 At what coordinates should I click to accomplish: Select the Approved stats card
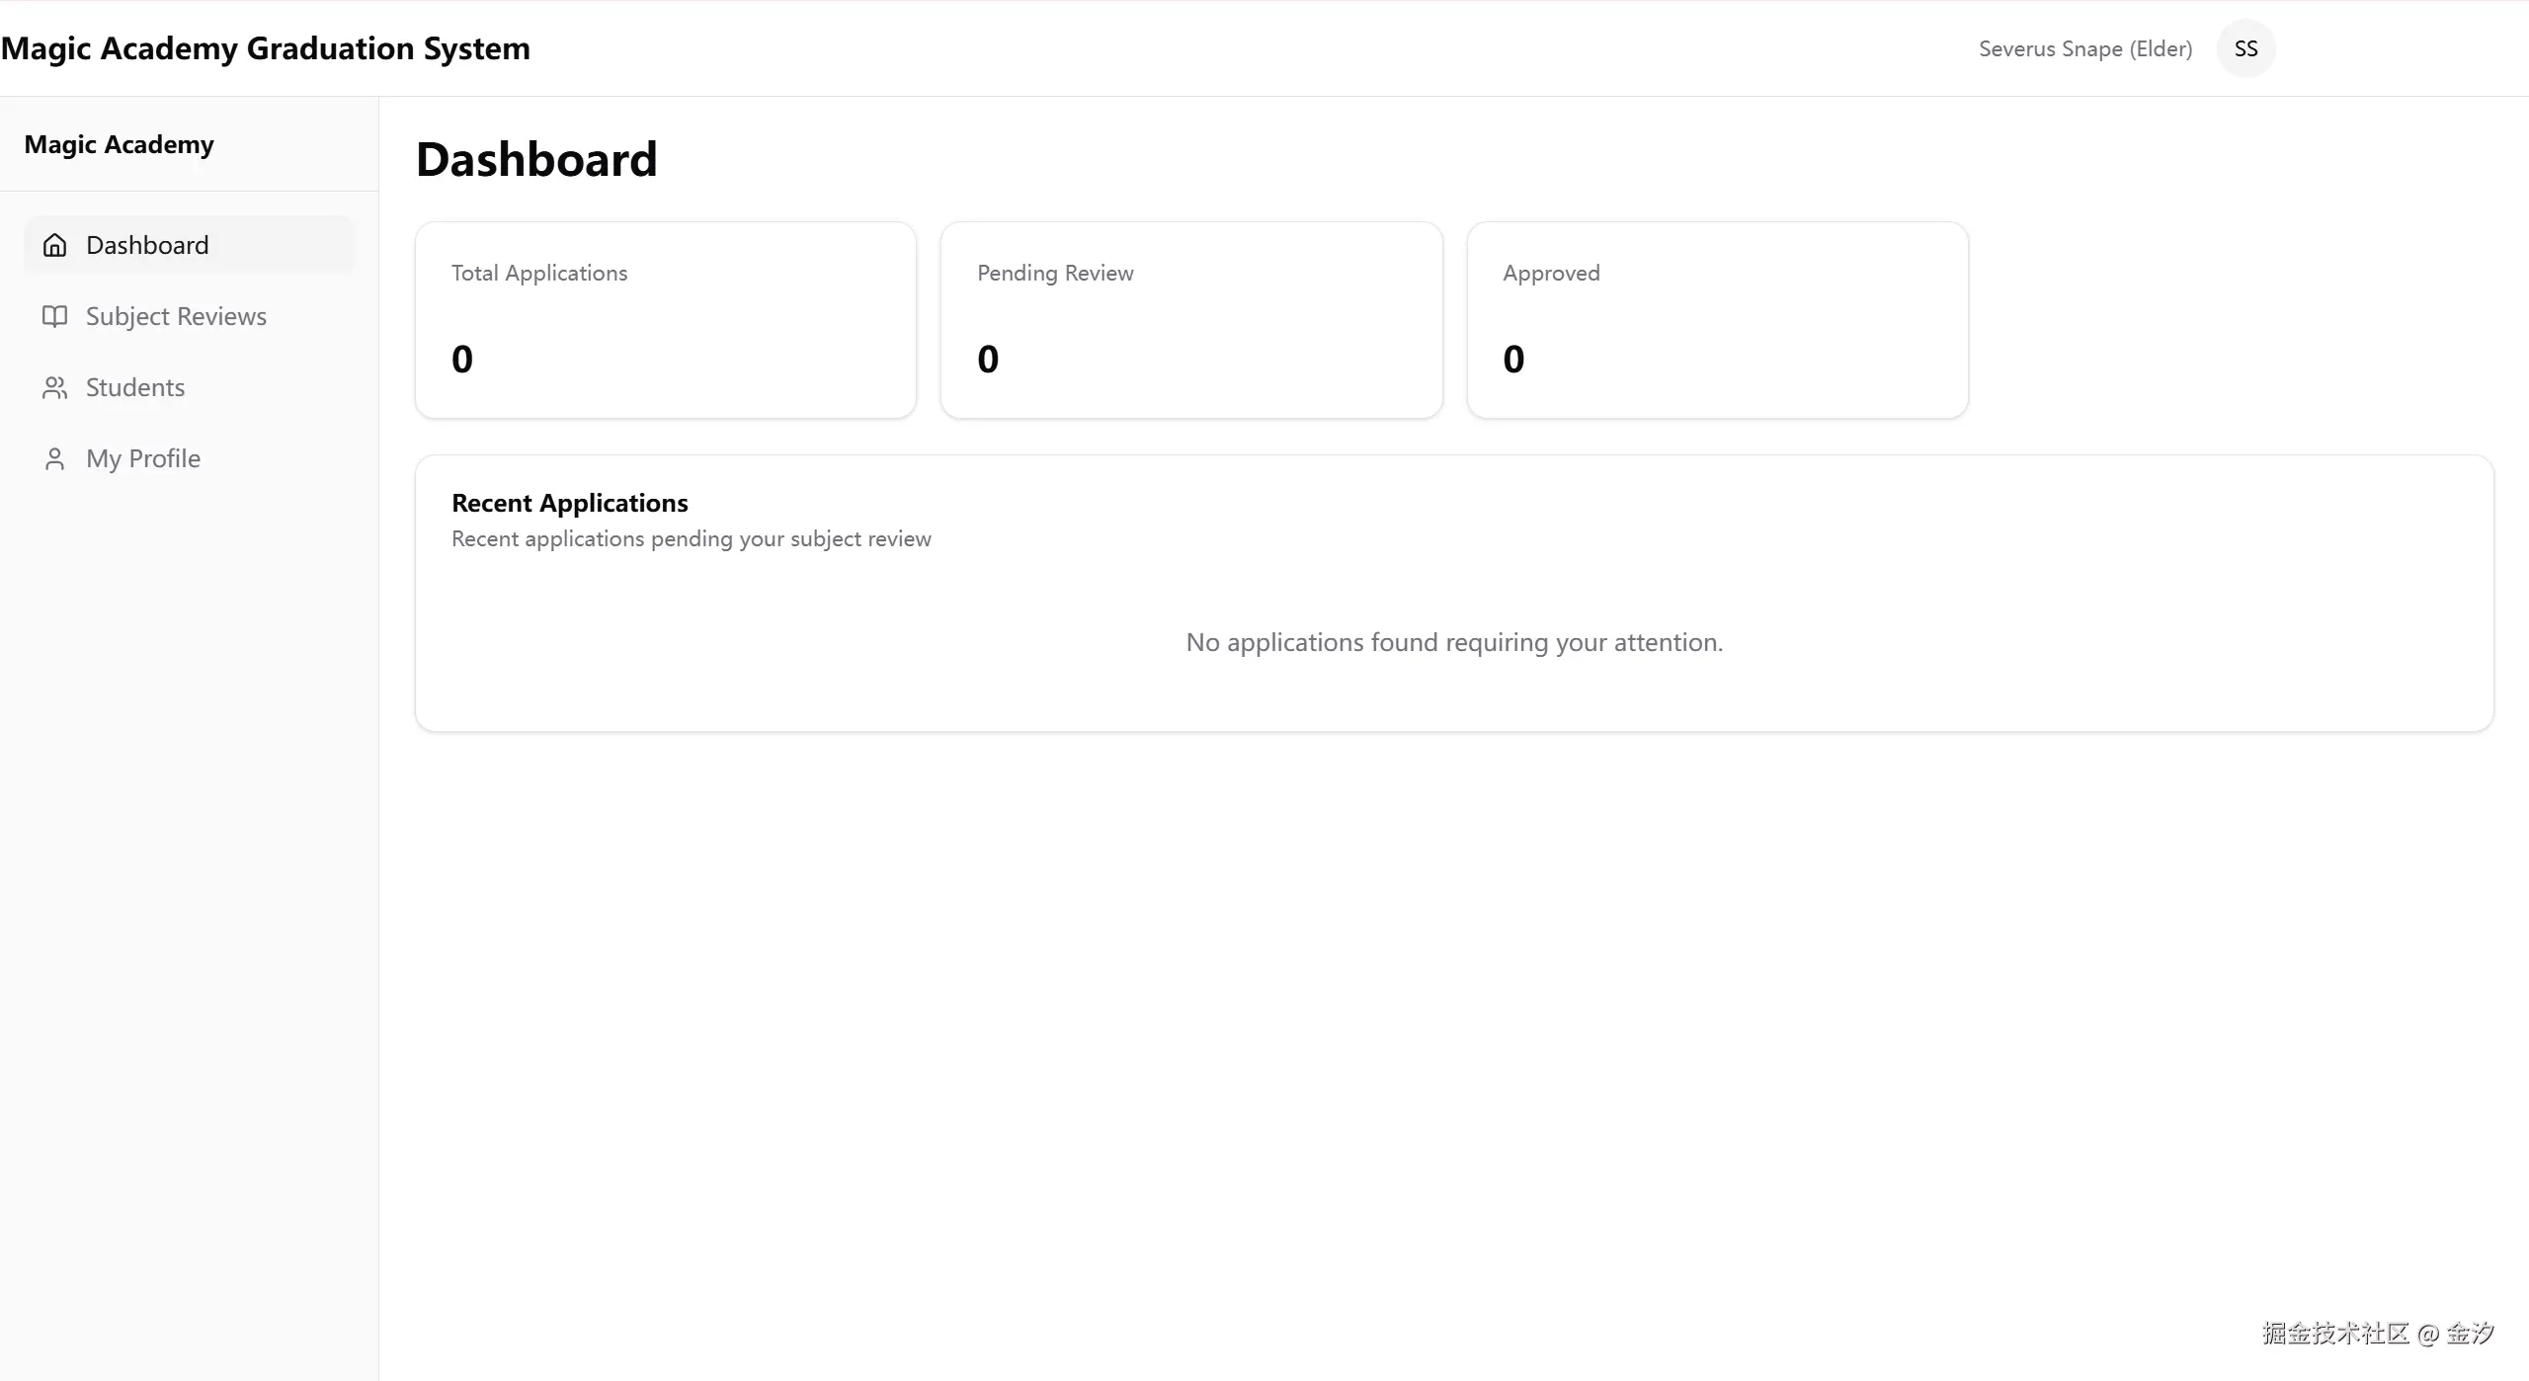(x=1717, y=319)
